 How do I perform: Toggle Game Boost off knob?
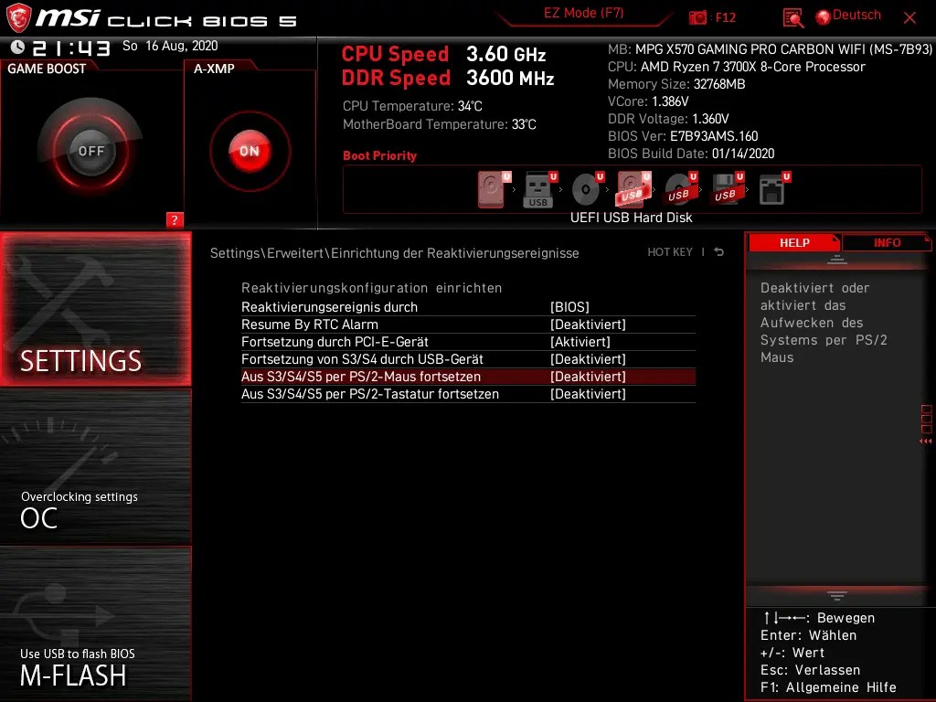[89, 149]
